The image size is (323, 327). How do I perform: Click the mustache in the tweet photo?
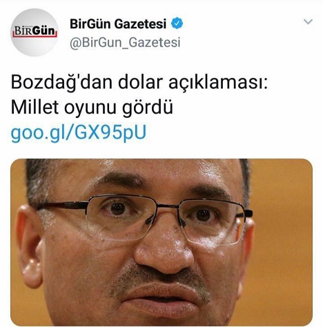(161, 279)
